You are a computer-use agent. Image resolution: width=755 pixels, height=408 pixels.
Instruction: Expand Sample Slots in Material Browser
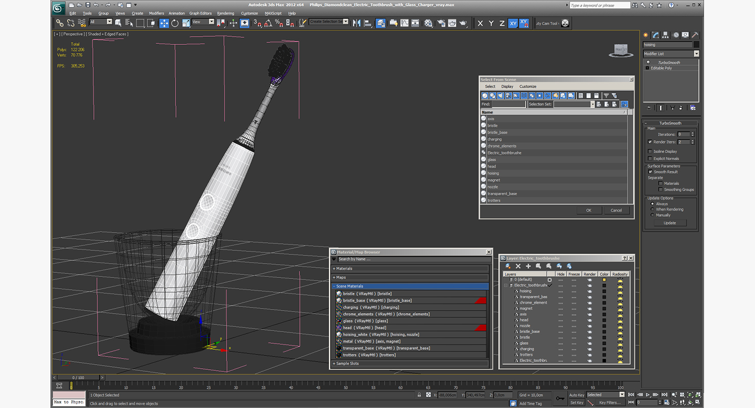[x=411, y=364]
